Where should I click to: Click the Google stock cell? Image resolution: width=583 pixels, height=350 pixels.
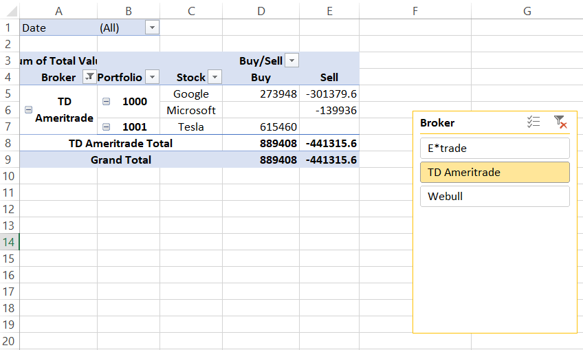point(191,94)
